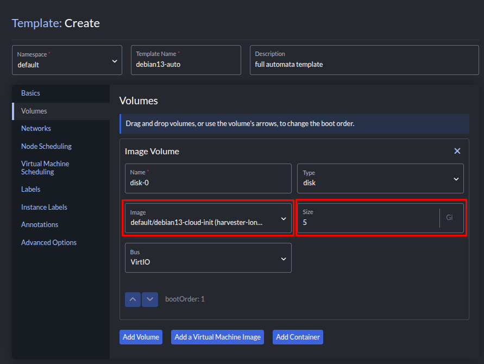The width and height of the screenshot is (484, 364).
Task: Select the Volumes tab
Action: coord(34,111)
